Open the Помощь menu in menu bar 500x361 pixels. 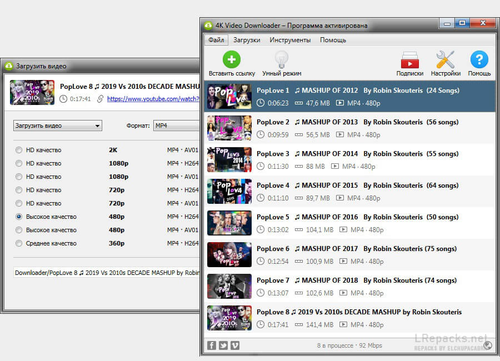click(x=333, y=40)
